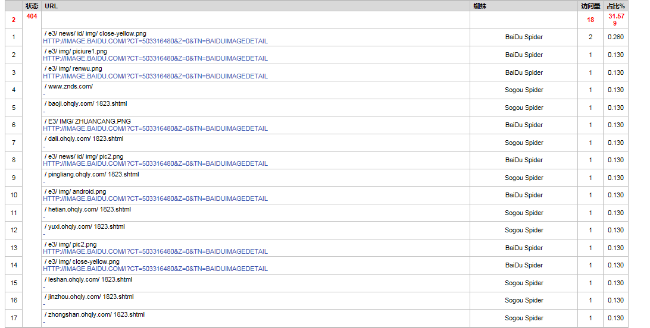The image size is (650, 328).
Task: Select visit count 2 in the first row
Action: point(590,37)
